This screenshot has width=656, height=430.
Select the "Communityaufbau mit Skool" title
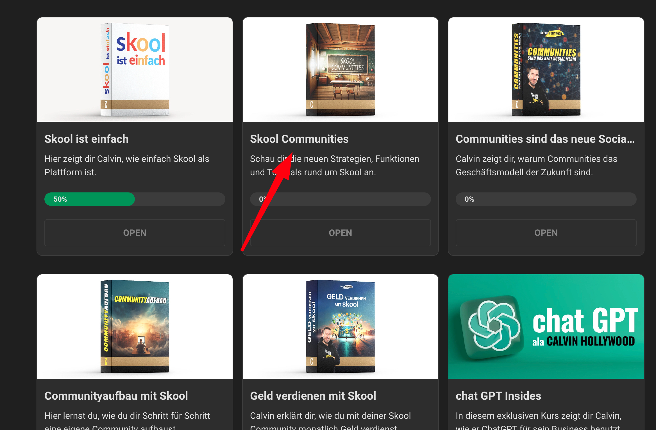[116, 396]
